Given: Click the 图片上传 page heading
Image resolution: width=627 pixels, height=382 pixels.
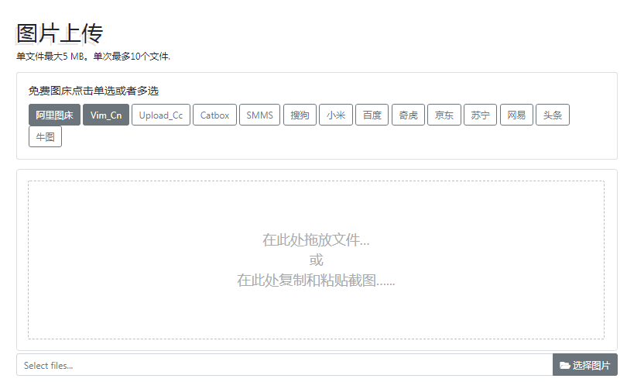Looking at the screenshot, I should click(60, 33).
